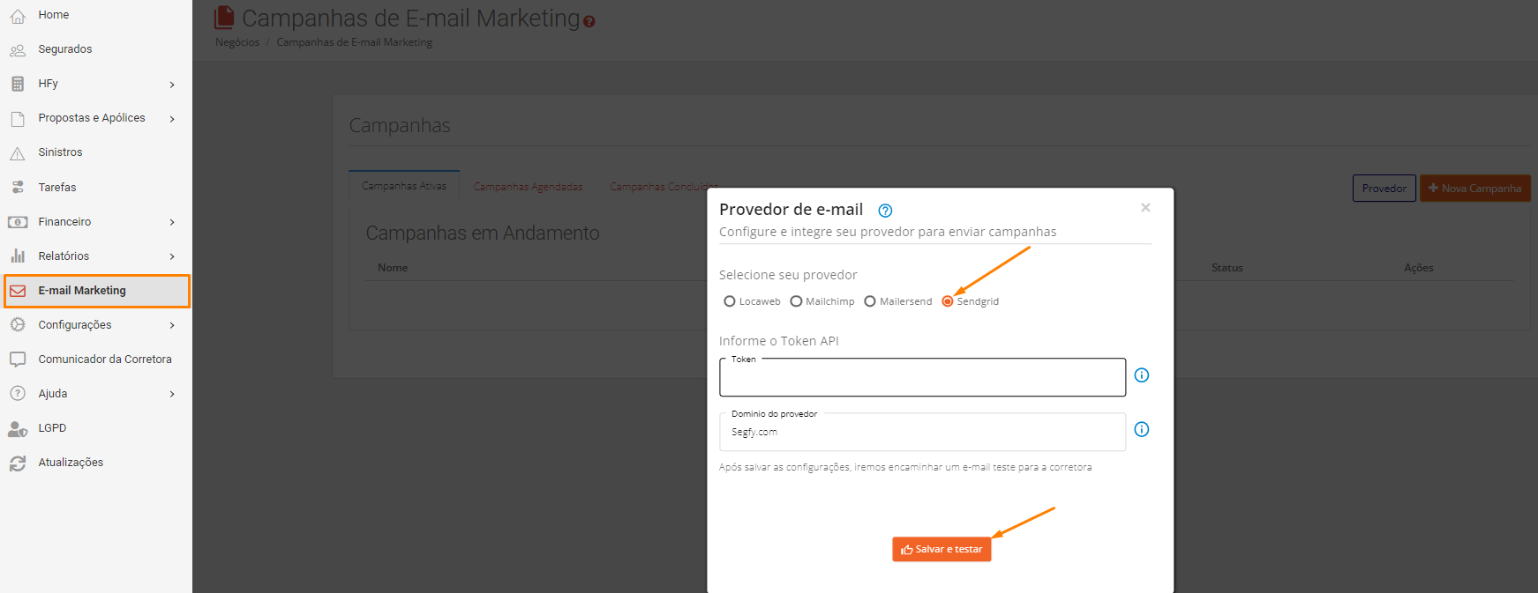Open help icon next to Provedor de e-mail
Image resolution: width=1538 pixels, height=593 pixels.
click(x=885, y=211)
